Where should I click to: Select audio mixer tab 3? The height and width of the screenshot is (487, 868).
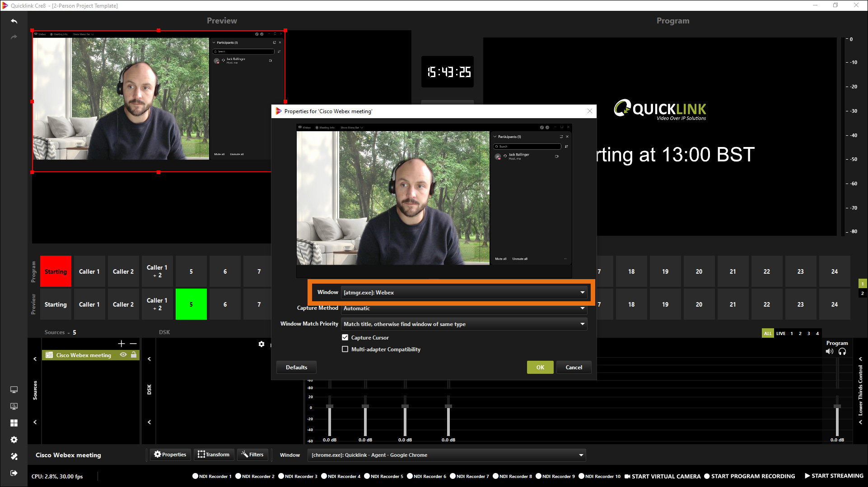[809, 334]
